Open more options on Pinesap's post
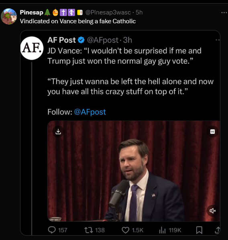228x240 pixels. pos(224,12)
